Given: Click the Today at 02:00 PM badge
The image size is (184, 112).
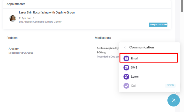Looking at the screenshot, I should tap(158, 24).
